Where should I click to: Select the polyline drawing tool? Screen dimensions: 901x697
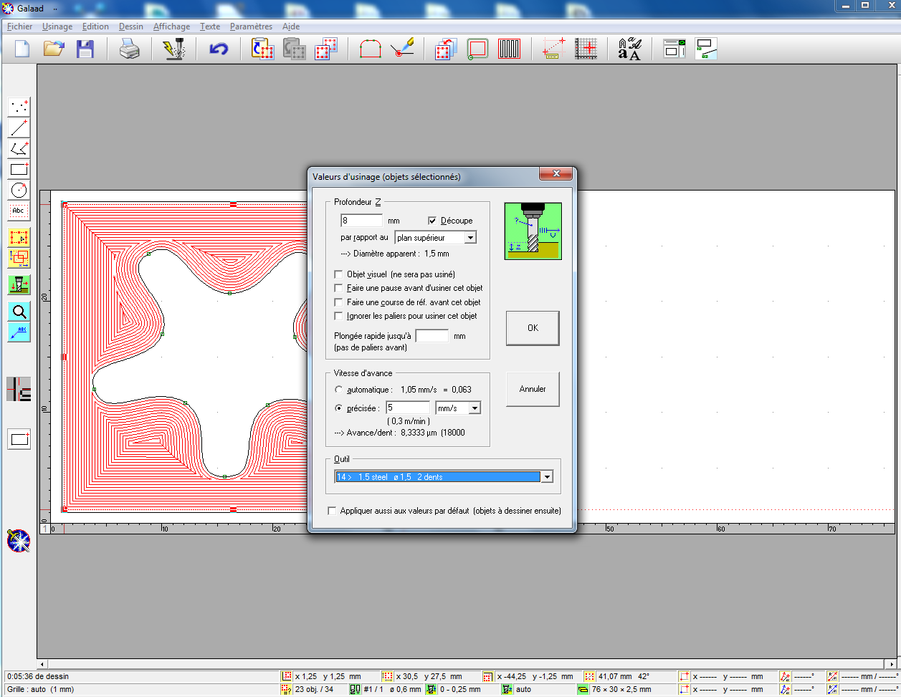19,149
